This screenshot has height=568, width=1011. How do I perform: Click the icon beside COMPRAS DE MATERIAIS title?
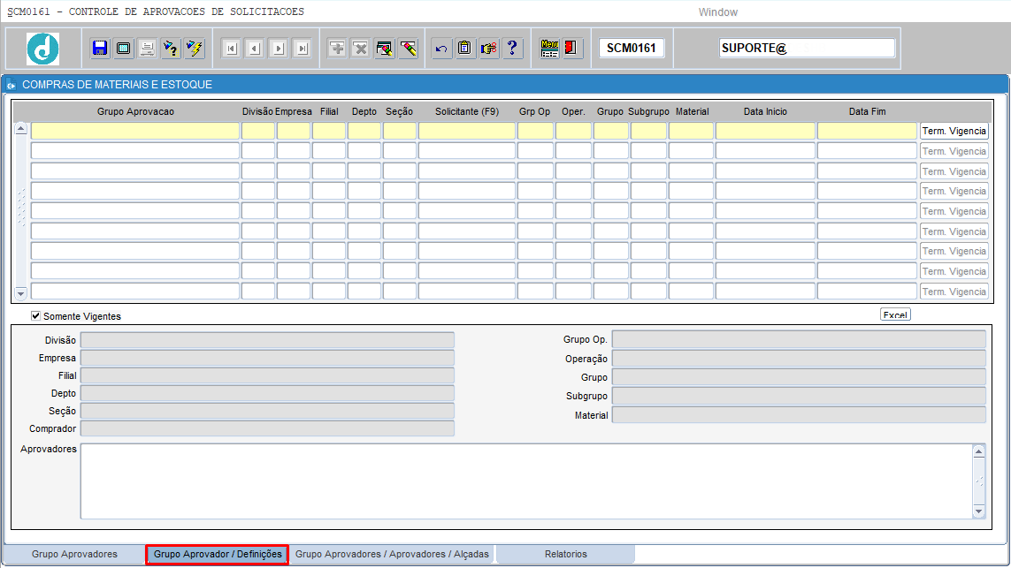(11, 85)
